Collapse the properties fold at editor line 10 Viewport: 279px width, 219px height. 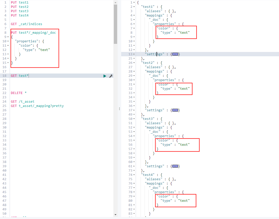pyautogui.click(x=8, y=41)
